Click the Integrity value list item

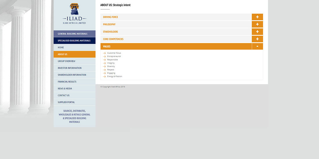pyautogui.click(x=111, y=63)
